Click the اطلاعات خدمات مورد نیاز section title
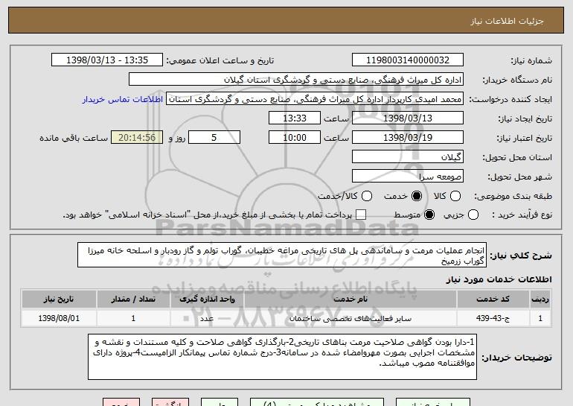The height and width of the screenshot is (406, 573). pos(499,279)
